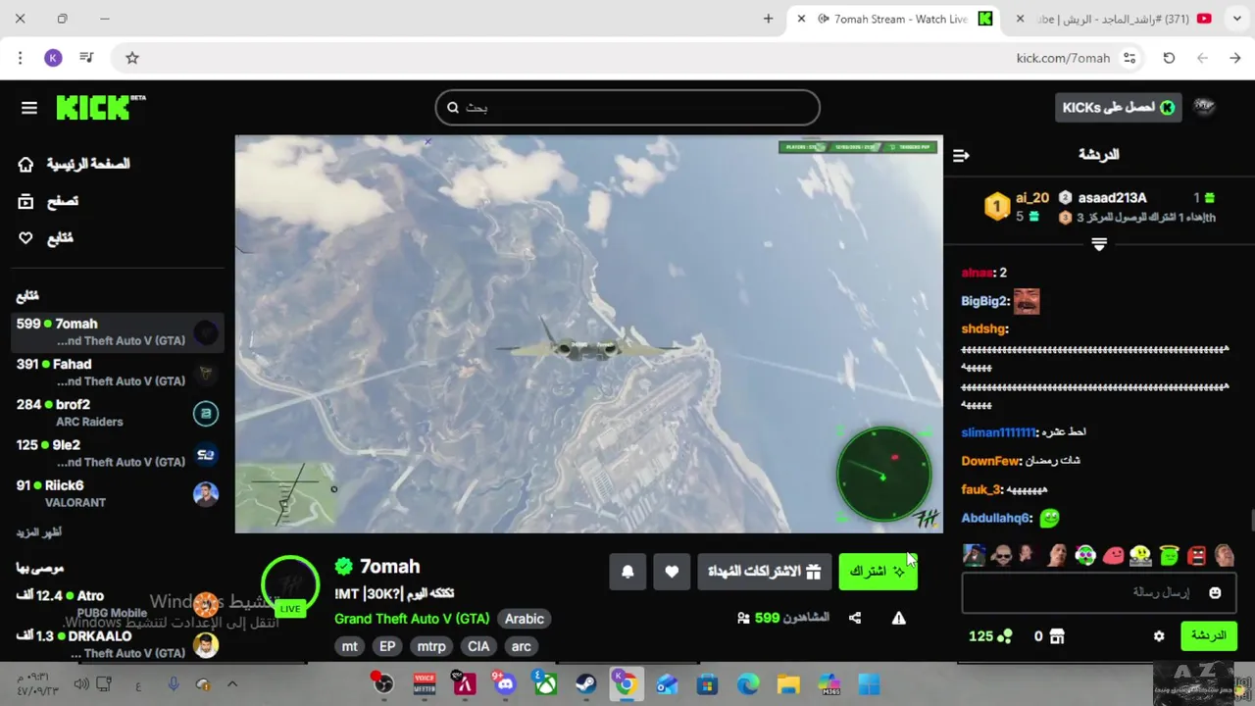Show more followed channels
Viewport: 1255px width, 706px height.
[x=39, y=532]
